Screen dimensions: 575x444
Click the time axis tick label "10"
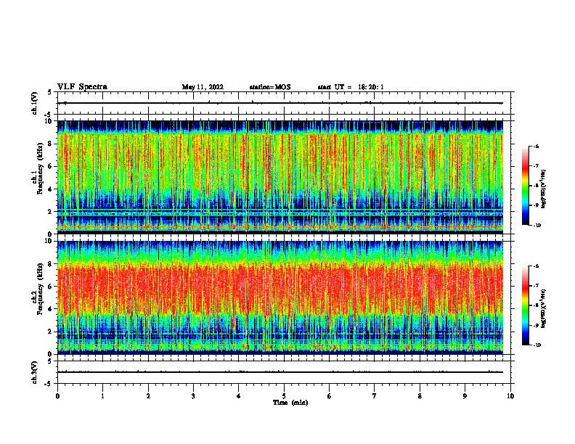[510, 396]
